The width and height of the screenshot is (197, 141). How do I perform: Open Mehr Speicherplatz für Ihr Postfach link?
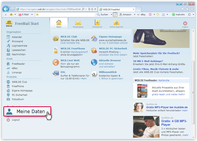156,53
